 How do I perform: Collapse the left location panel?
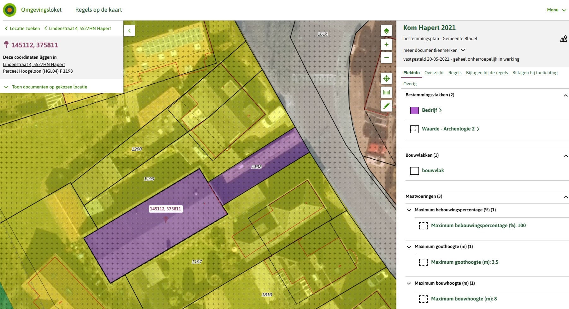click(x=129, y=31)
